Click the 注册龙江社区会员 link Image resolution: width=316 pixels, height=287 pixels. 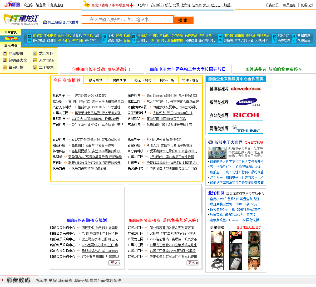(249, 227)
